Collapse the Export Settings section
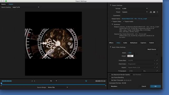The width and height of the screenshot is (169, 95). coord(110,5)
